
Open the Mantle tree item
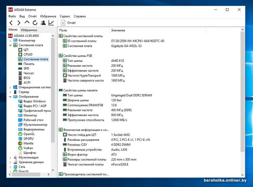point(28,143)
